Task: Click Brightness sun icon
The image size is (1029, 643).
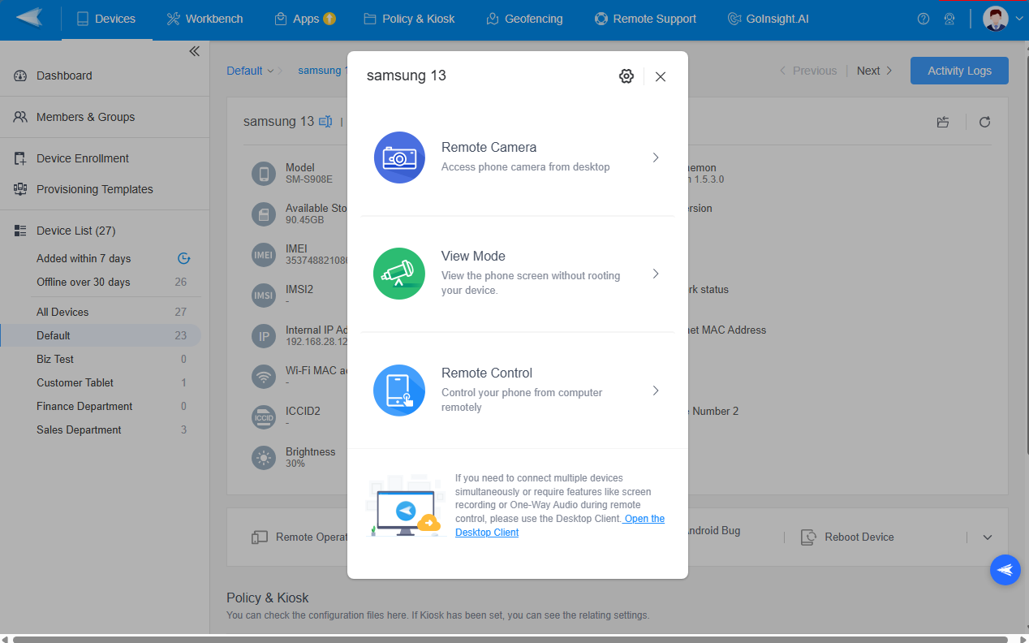Action: (263, 457)
